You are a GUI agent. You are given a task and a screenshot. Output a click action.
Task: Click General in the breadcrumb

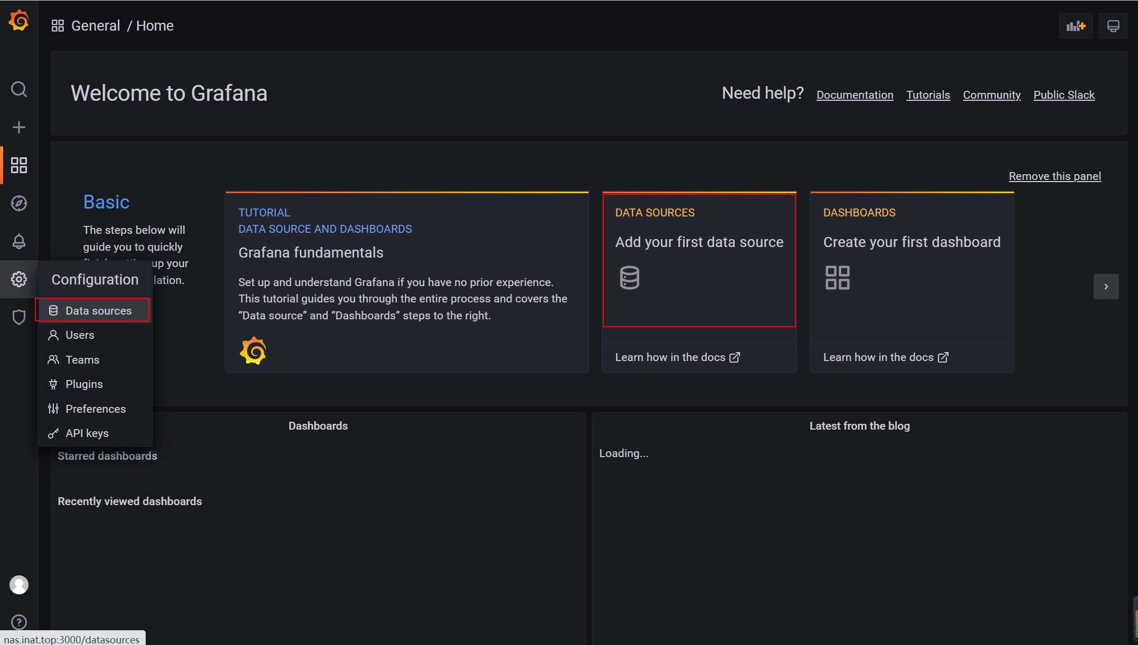(96, 26)
